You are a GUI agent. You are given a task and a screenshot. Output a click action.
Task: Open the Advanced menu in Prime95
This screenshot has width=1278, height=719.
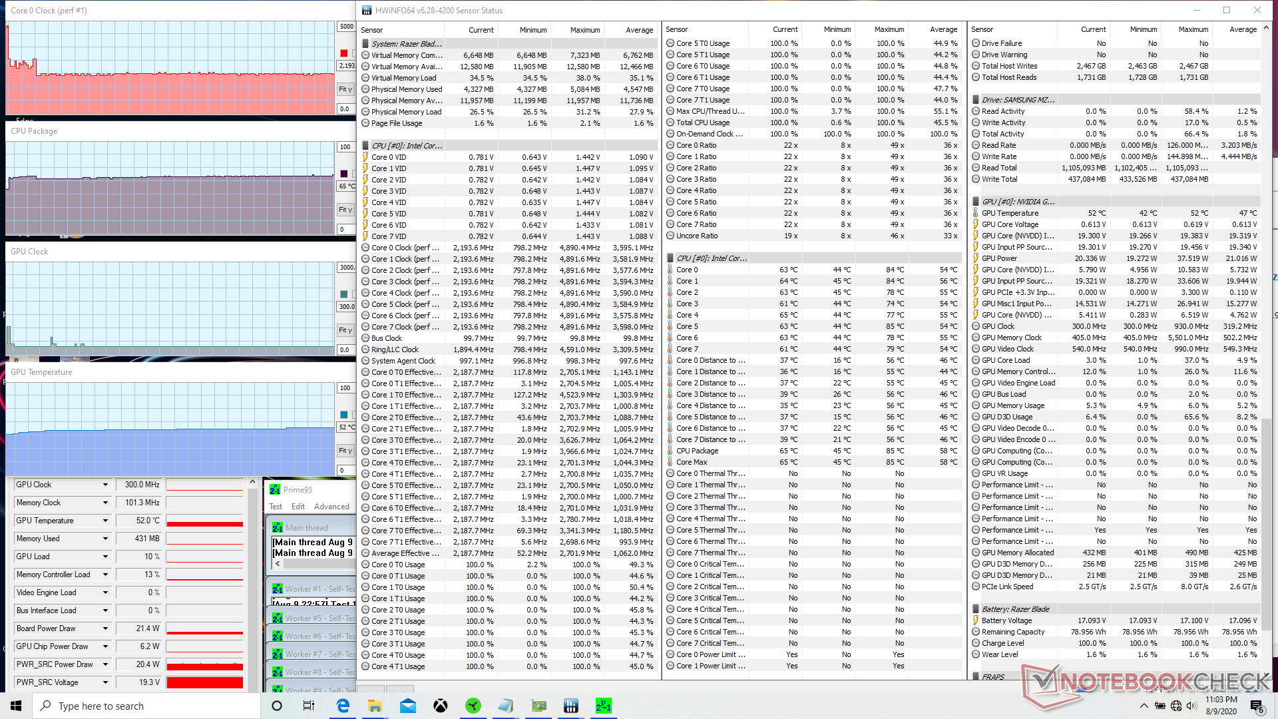click(x=331, y=507)
